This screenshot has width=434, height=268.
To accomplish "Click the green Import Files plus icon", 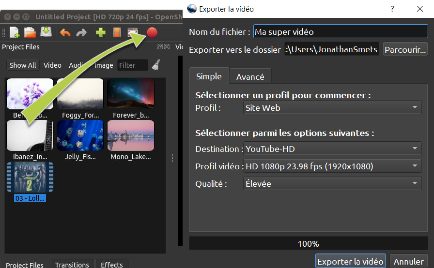I will click(x=101, y=32).
